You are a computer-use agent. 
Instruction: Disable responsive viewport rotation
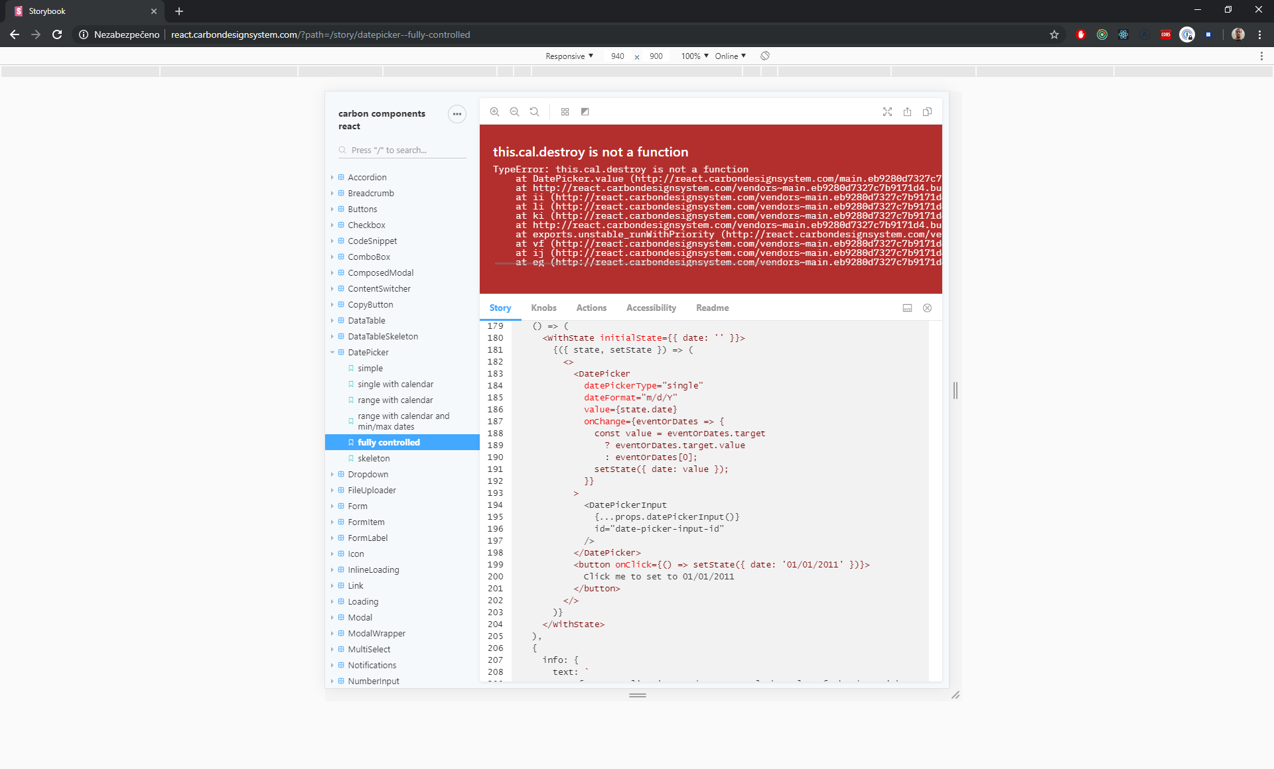764,56
